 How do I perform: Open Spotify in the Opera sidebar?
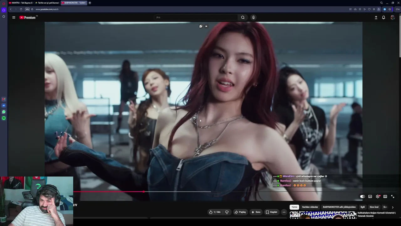click(4, 118)
